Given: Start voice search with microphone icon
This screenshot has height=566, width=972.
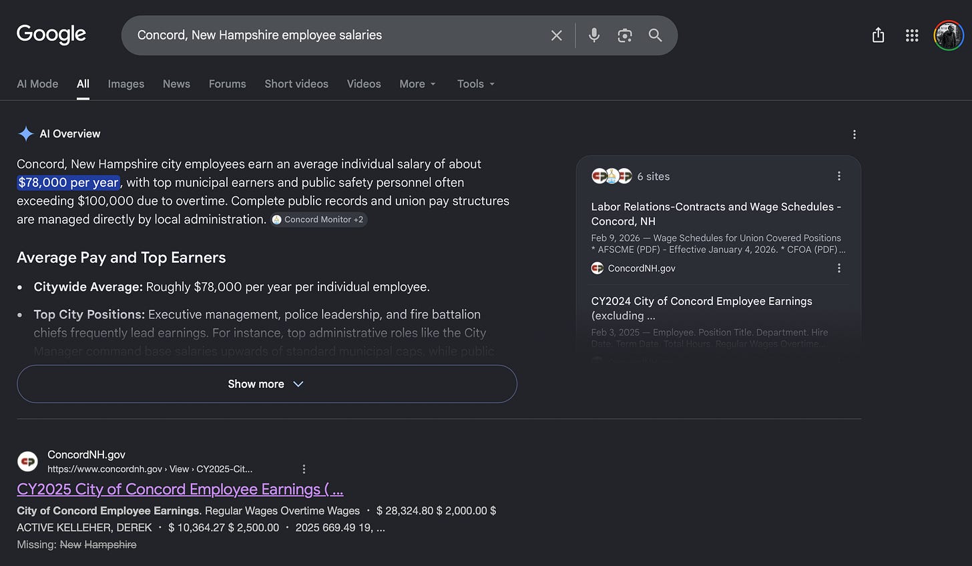Looking at the screenshot, I should pos(594,35).
